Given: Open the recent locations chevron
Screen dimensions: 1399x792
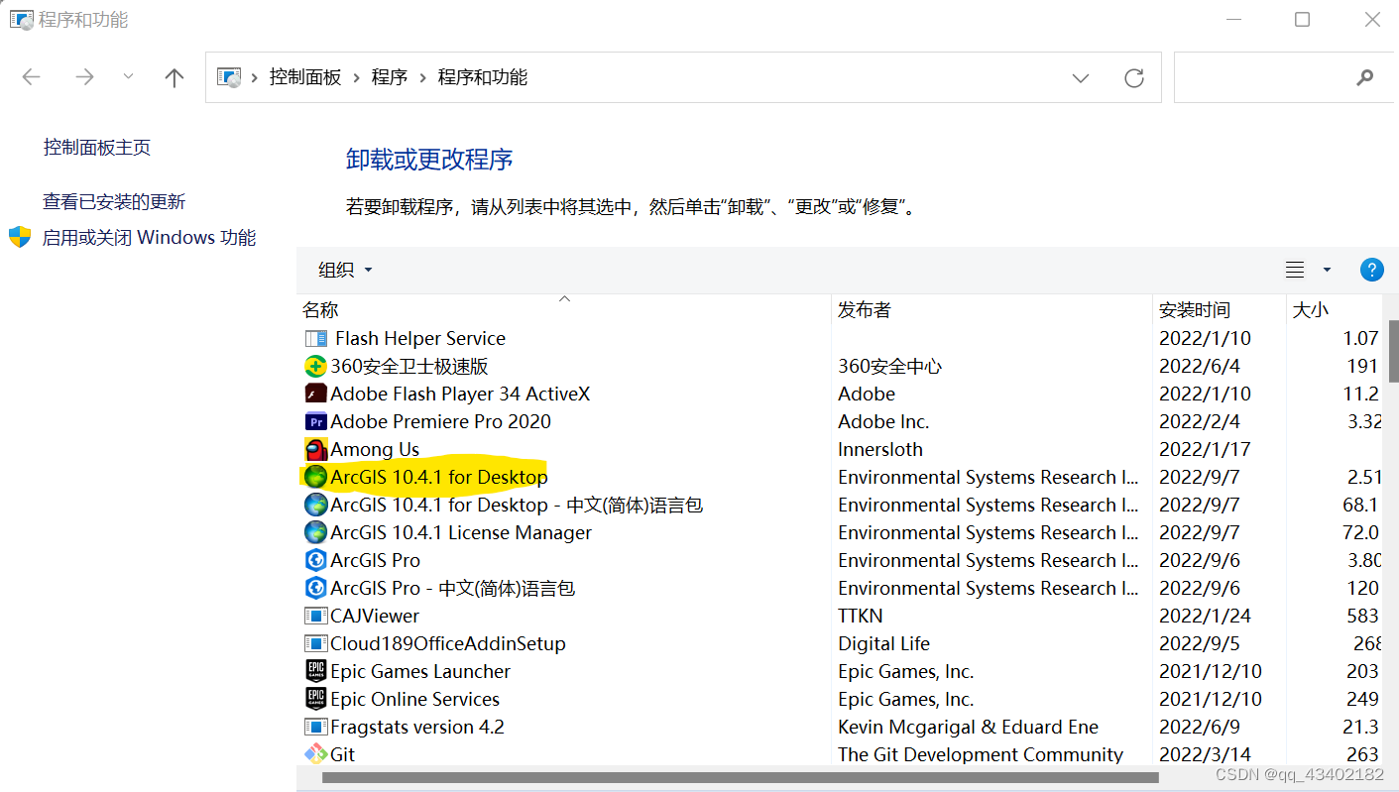Looking at the screenshot, I should [x=128, y=76].
